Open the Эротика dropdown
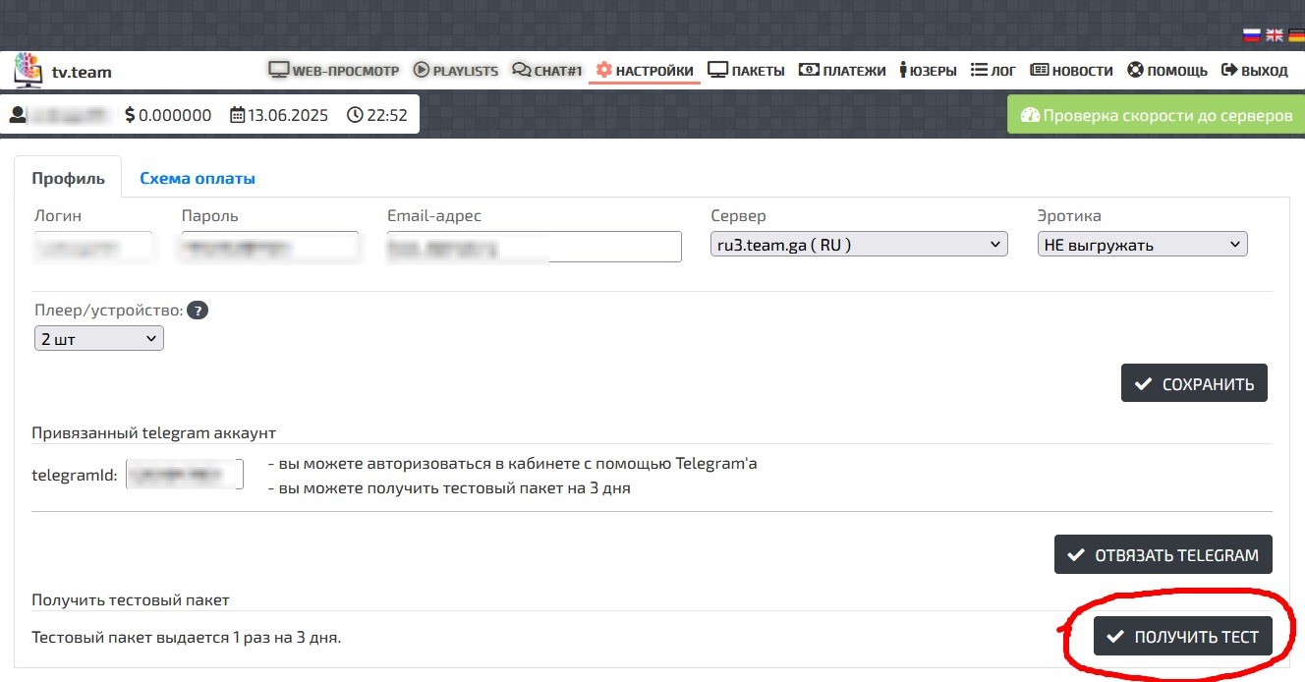The height and width of the screenshot is (682, 1305). [x=1142, y=245]
